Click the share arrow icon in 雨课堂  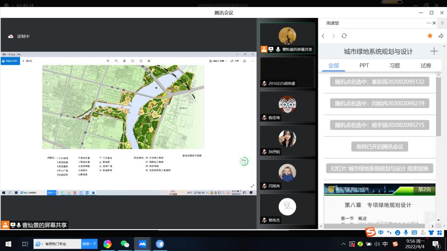(441, 36)
